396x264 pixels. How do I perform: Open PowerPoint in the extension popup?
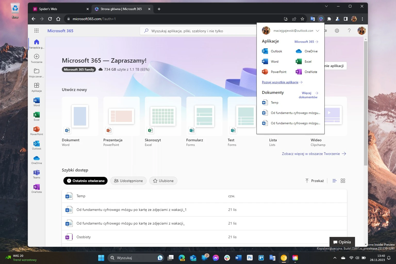click(274, 72)
